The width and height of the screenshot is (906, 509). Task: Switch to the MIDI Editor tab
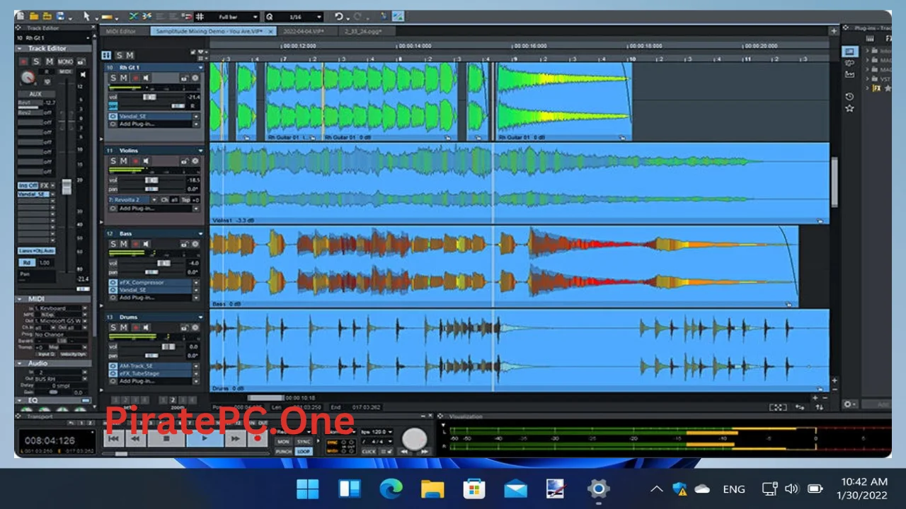click(121, 31)
